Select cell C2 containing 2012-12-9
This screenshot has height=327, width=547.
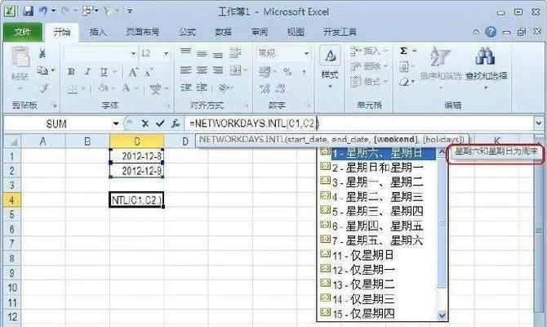(x=136, y=171)
